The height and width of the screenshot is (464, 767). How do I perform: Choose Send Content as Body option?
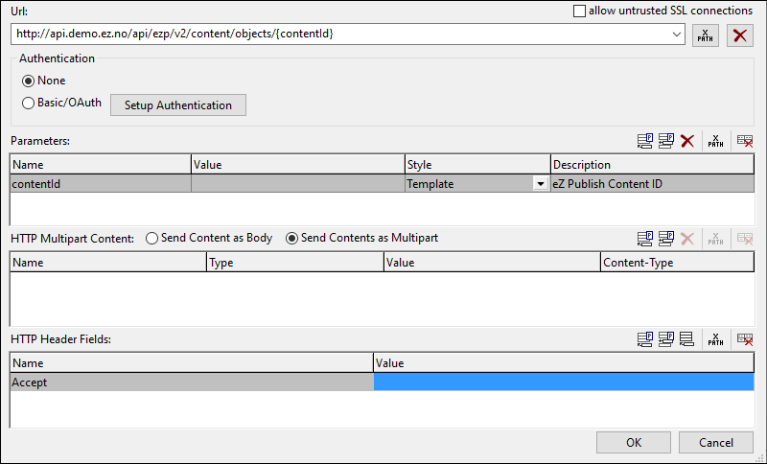(x=151, y=239)
